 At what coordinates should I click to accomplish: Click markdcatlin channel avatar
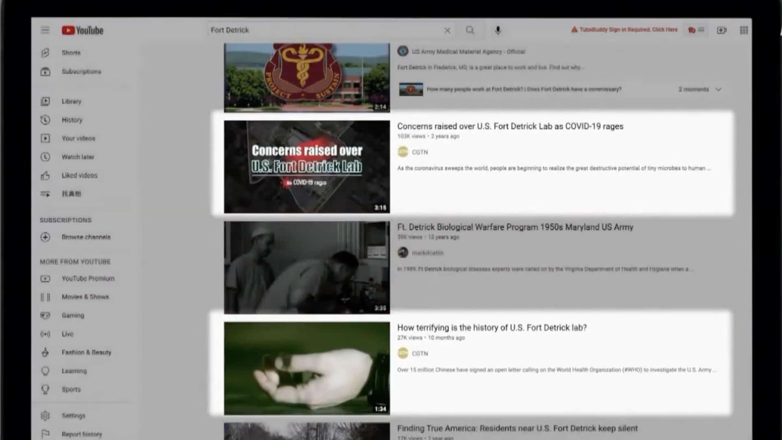tap(403, 253)
